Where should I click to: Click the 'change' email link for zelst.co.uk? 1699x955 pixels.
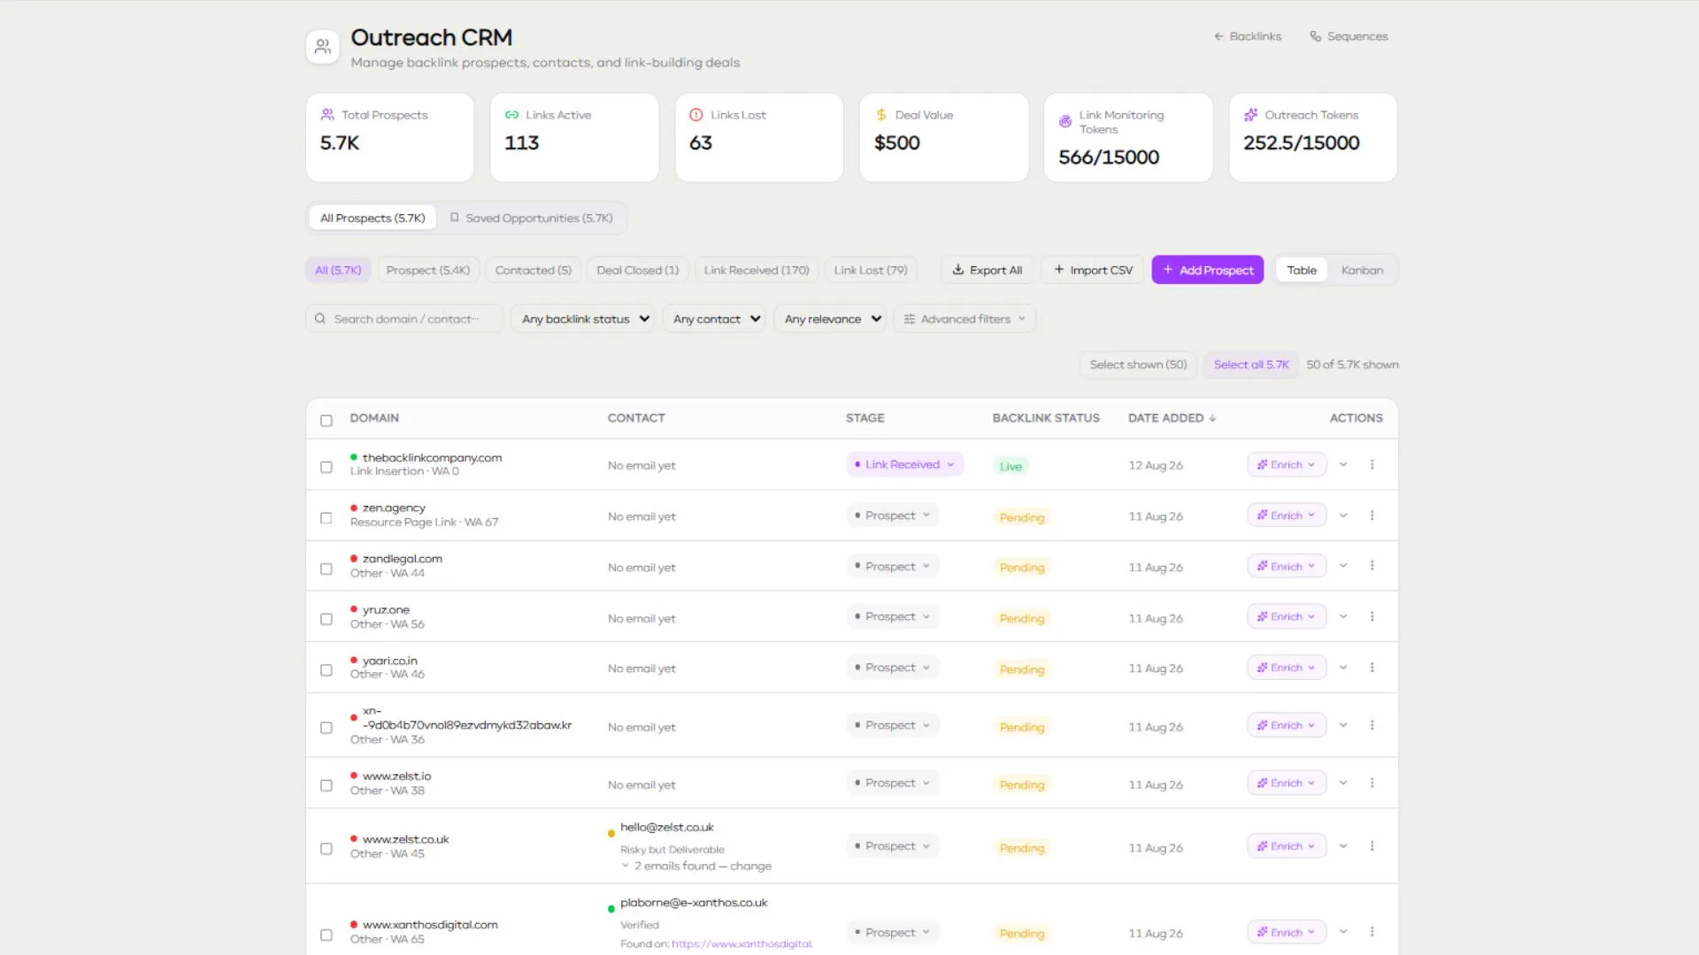click(750, 866)
